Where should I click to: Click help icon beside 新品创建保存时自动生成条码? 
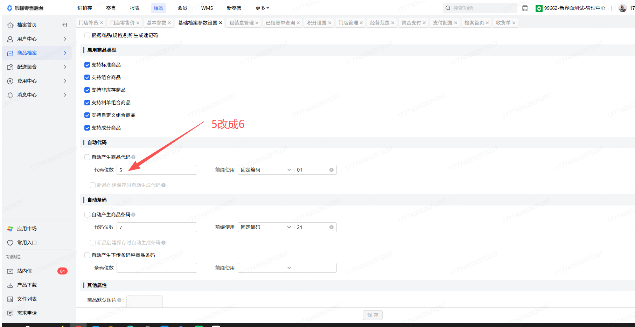pyautogui.click(x=163, y=243)
